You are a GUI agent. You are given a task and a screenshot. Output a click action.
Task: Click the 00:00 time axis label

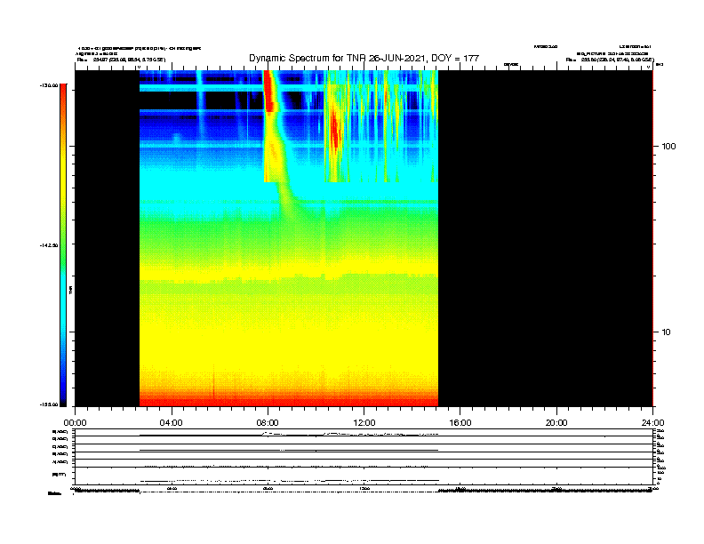point(75,423)
